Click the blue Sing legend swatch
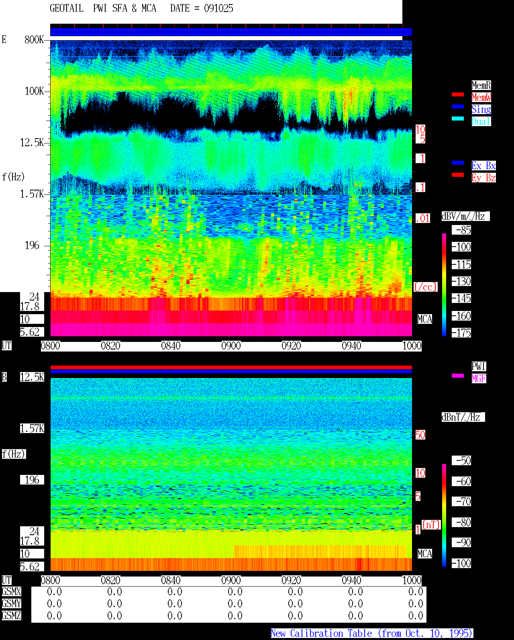 [x=458, y=106]
